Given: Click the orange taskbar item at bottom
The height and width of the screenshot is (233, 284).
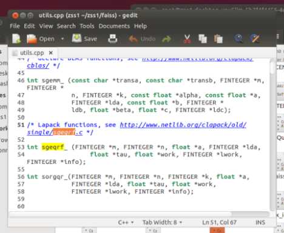Looking at the screenshot, I should pos(217,230).
